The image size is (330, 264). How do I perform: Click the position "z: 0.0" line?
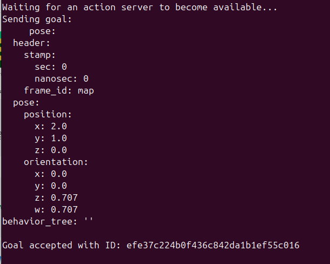click(x=50, y=150)
